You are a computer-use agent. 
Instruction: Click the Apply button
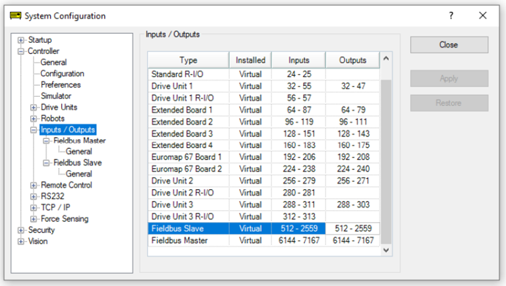[x=449, y=78]
